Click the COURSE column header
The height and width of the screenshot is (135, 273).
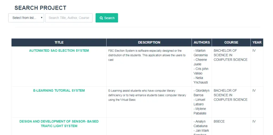pos(231,42)
